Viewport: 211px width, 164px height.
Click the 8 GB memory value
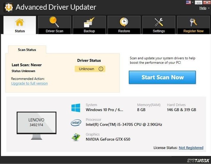click(141, 110)
